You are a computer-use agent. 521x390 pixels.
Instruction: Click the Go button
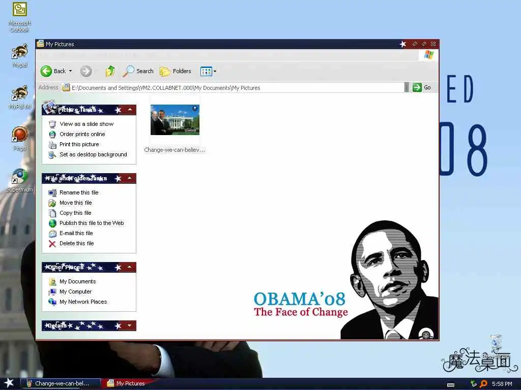422,87
